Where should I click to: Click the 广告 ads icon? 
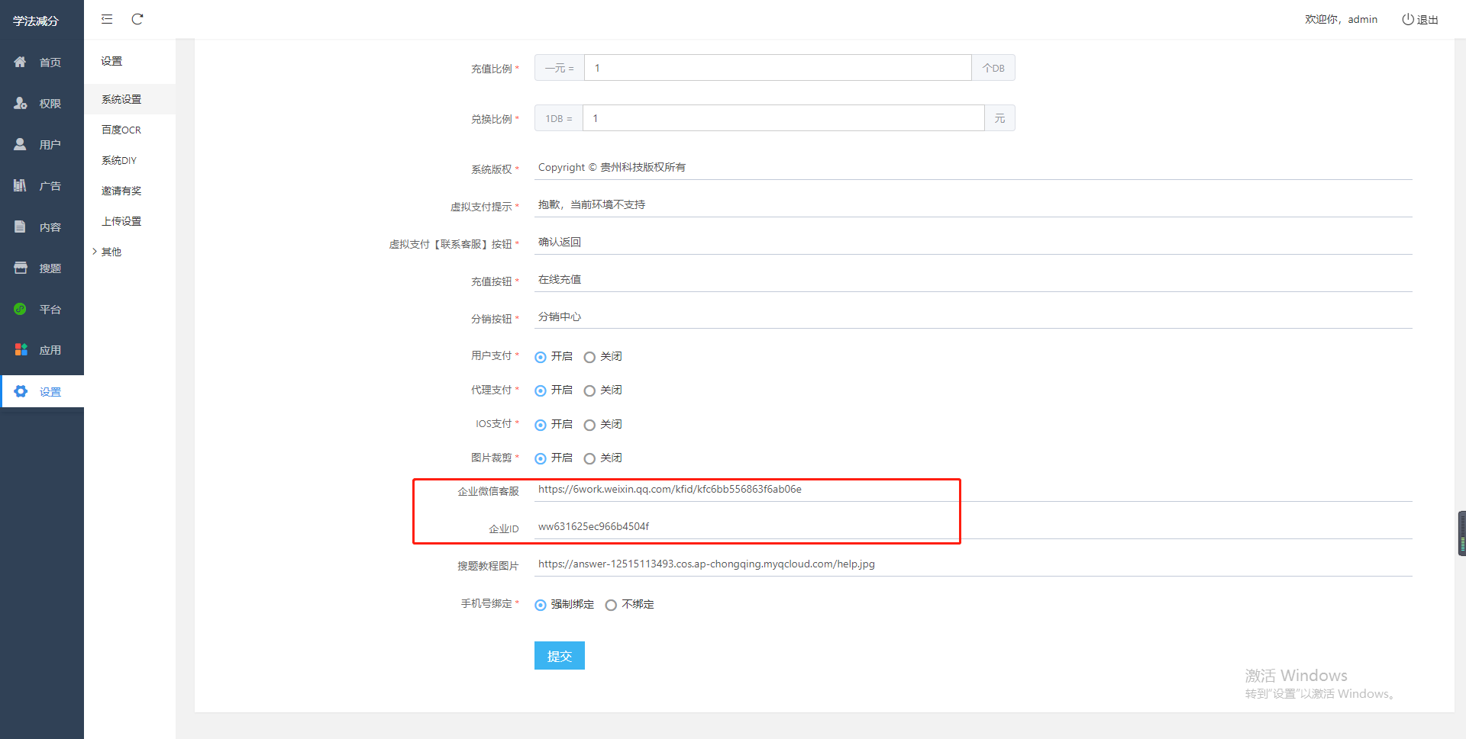(21, 185)
